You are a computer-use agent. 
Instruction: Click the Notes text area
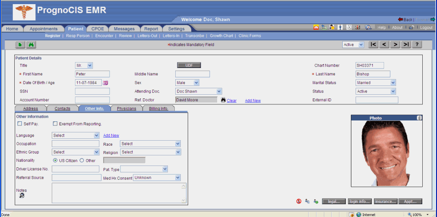(119, 193)
